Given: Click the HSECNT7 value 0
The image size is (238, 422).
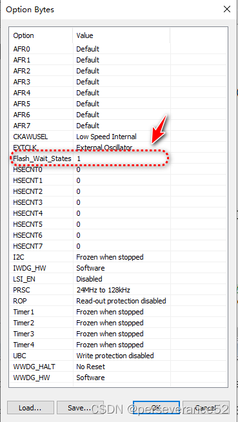Looking at the screenshot, I should pyautogui.click(x=78, y=246).
